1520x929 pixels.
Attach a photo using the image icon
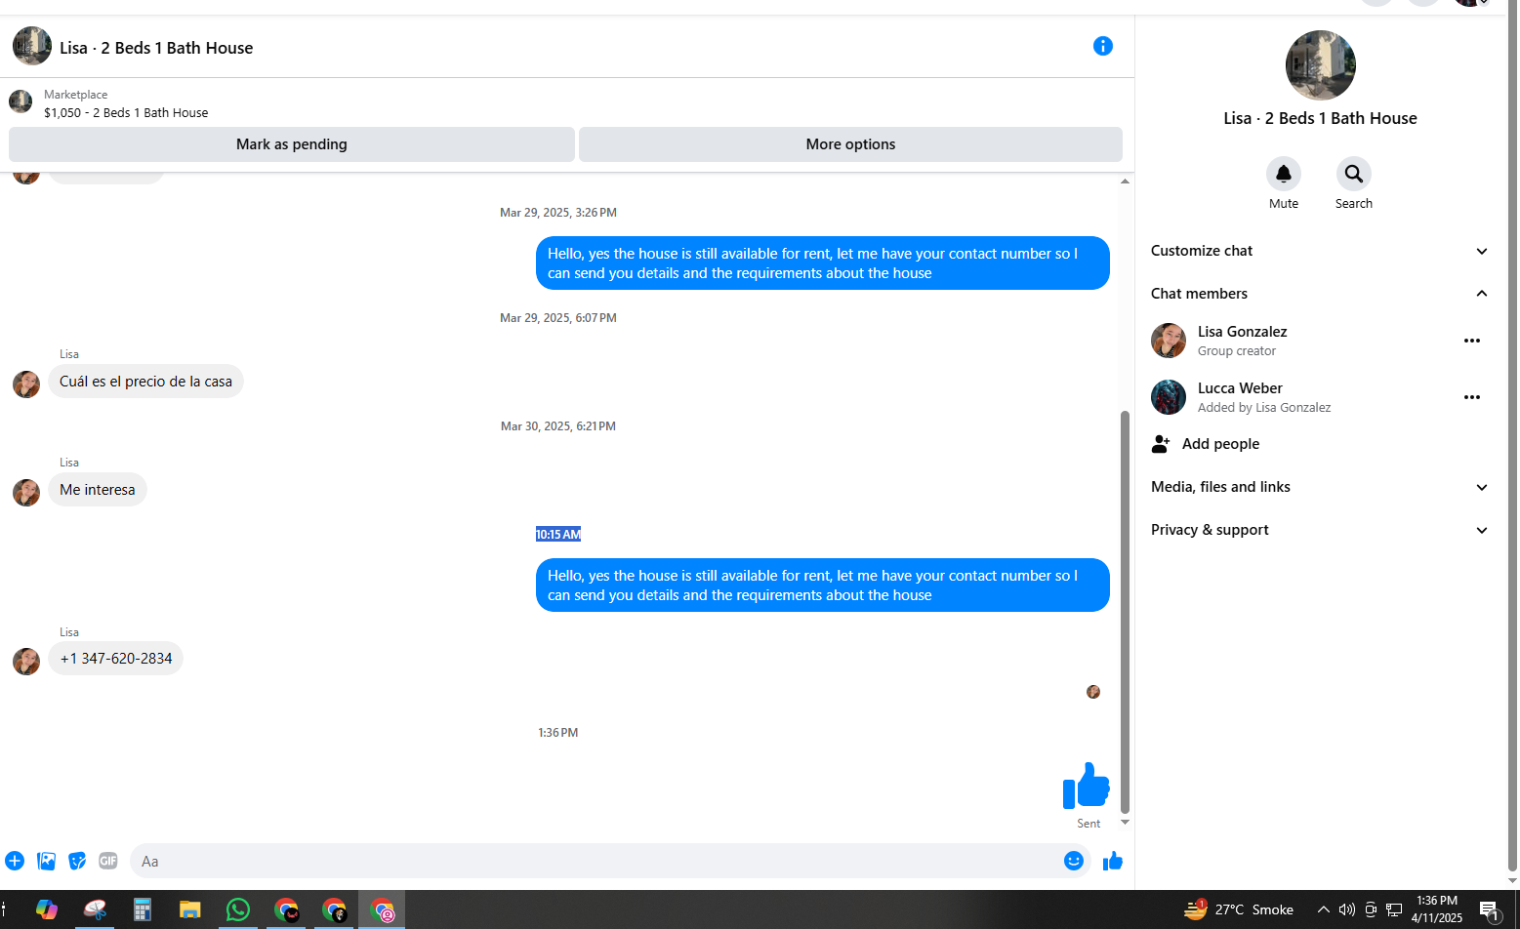point(46,861)
